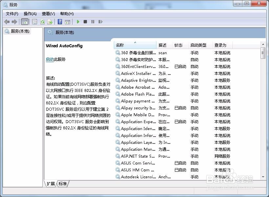This screenshot has width=269, height=197.
Task: Click the scrollbar down arrow
Action: pyautogui.click(x=263, y=177)
